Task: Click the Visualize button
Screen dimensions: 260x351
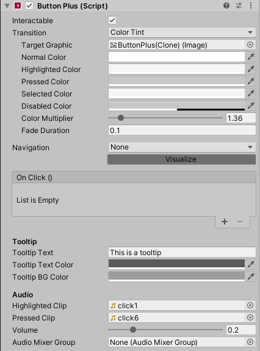Action: point(181,159)
